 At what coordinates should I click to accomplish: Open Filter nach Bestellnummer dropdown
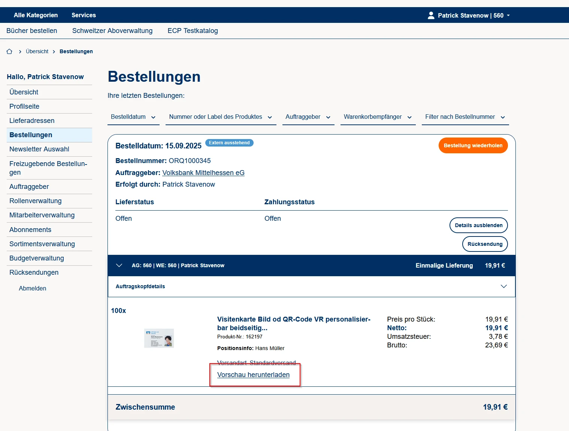(x=465, y=117)
